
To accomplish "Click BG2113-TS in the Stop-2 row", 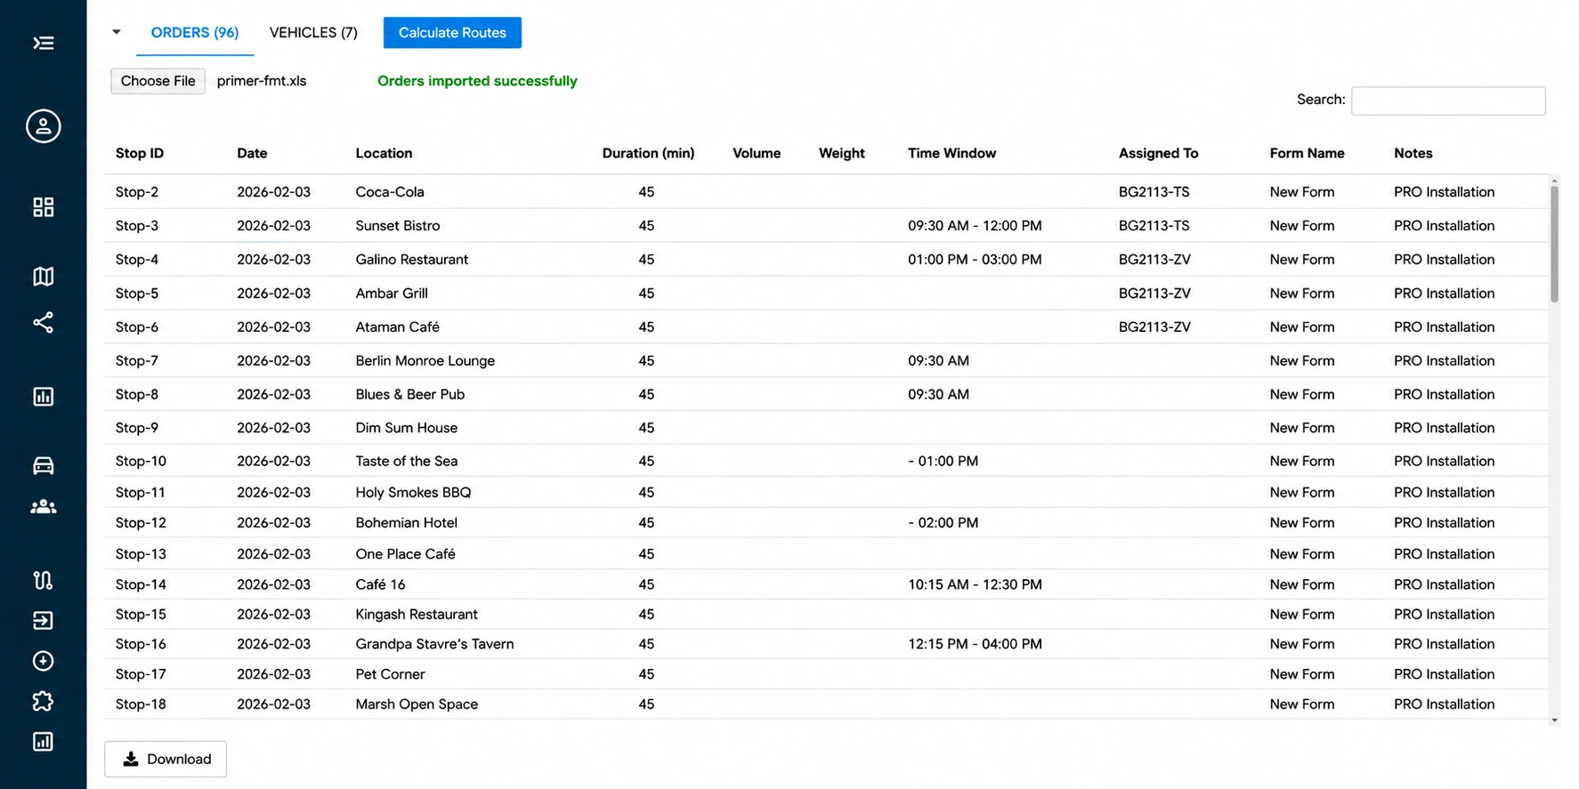I will coord(1154,192).
